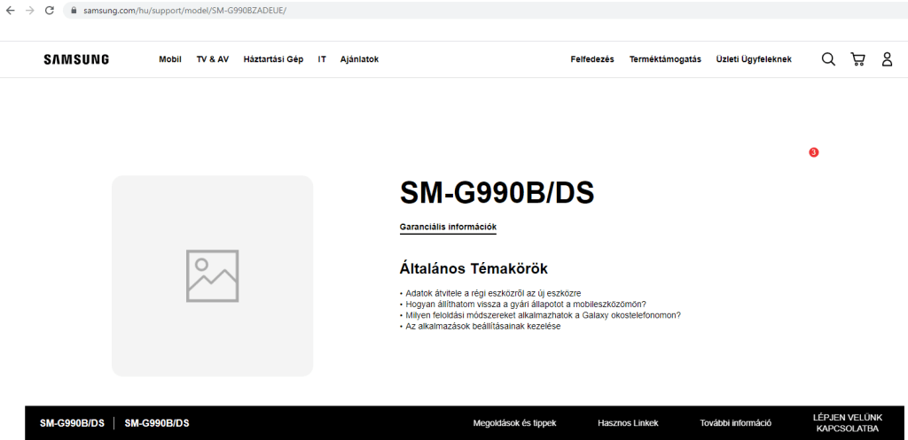Click the product image placeholder
The image size is (908, 440).
click(212, 275)
